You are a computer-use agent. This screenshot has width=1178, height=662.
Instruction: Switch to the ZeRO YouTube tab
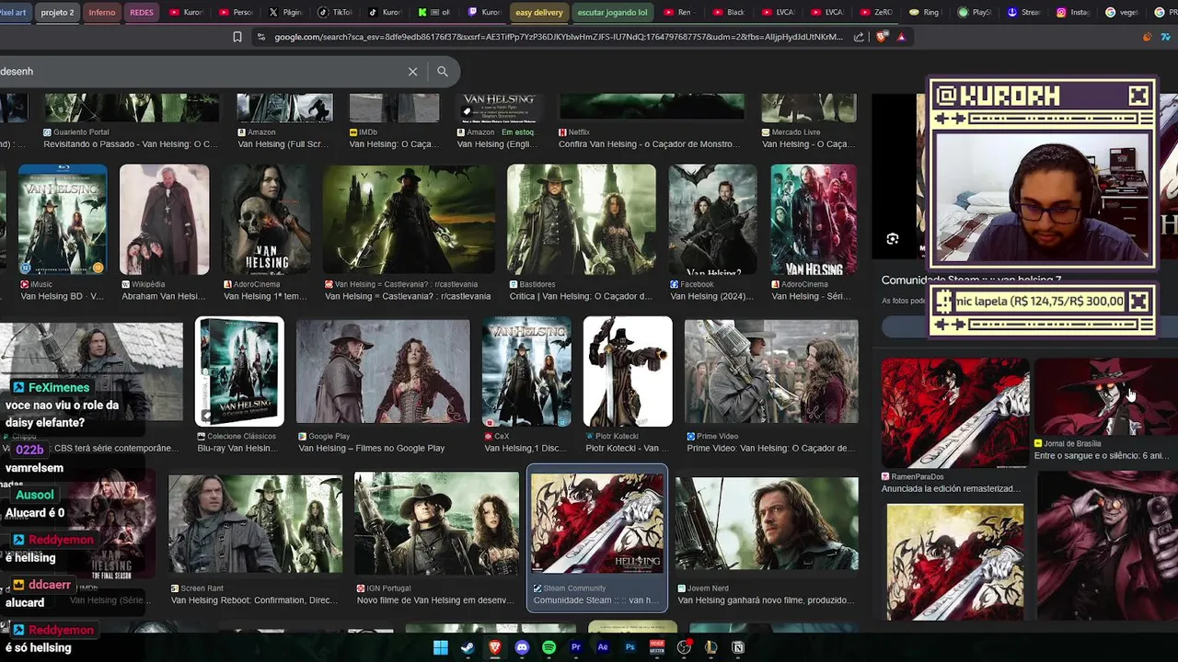pyautogui.click(x=878, y=13)
